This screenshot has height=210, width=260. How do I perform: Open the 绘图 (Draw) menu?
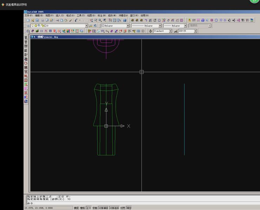(x=91, y=15)
